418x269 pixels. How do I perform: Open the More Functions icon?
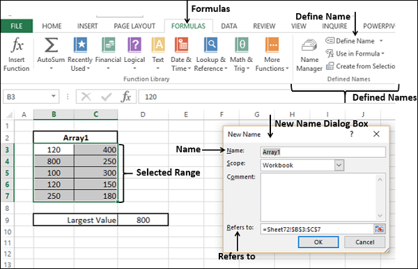coord(272,44)
